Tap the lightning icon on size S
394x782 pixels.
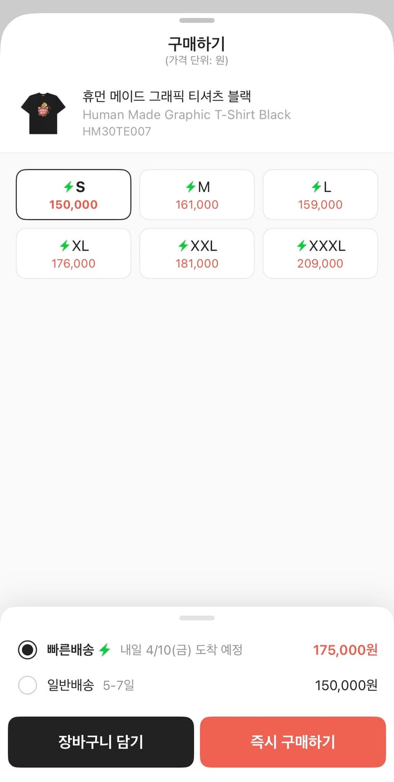[68, 187]
